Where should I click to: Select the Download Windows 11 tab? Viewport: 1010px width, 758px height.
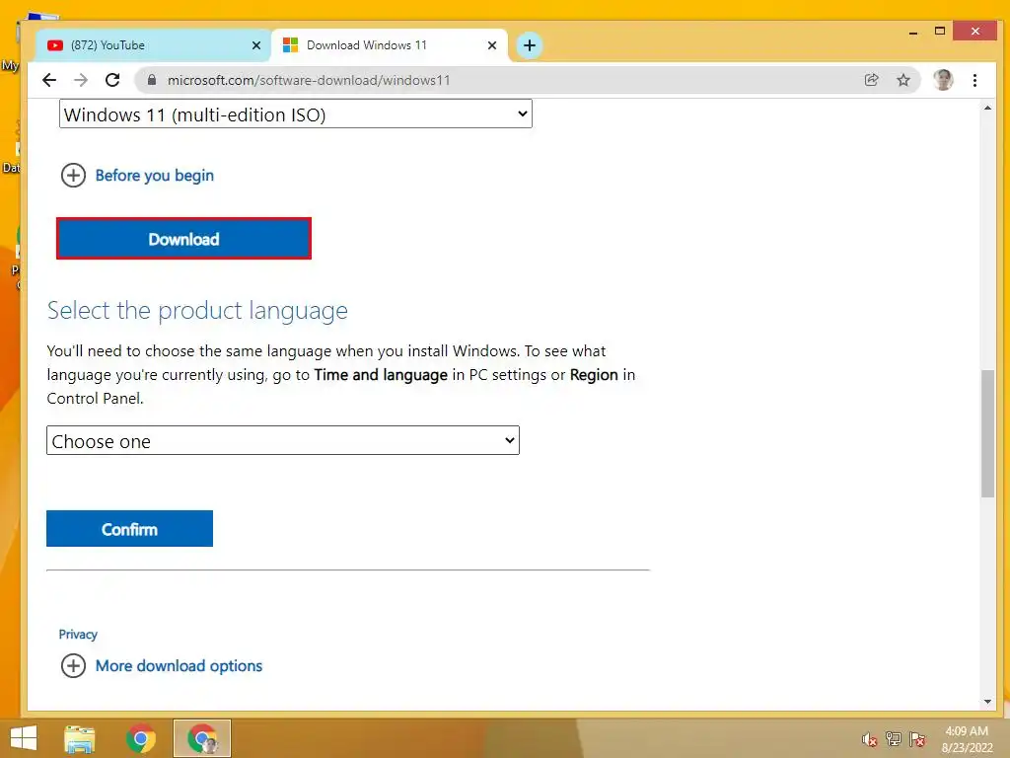tap(389, 45)
